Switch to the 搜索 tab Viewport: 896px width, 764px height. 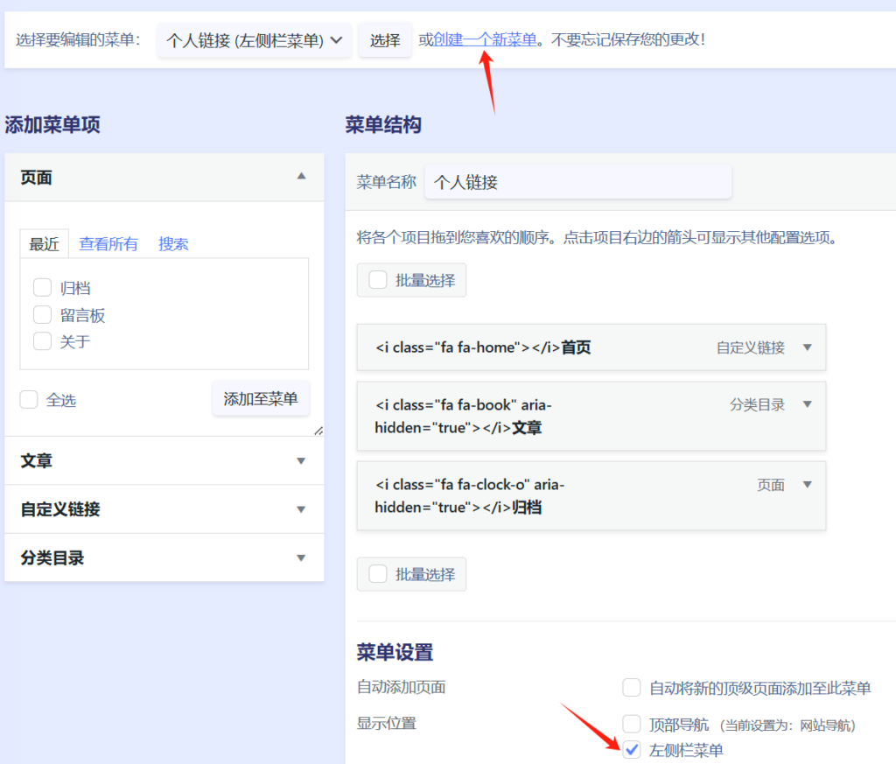173,244
